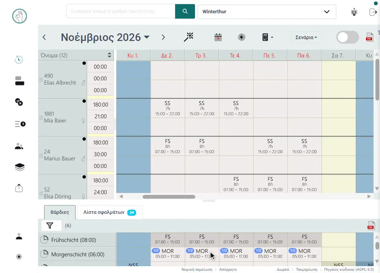Click the Frühschicht (08:00) shift row label

73,240
